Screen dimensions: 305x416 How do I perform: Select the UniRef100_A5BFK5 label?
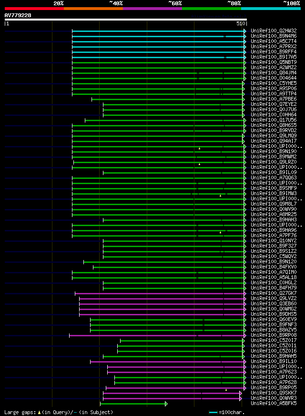(274, 404)
